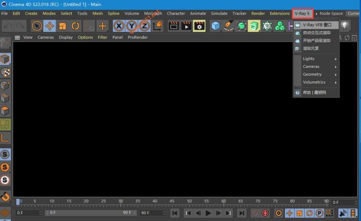Image resolution: width=361 pixels, height=221 pixels.
Task: Switch to Edges mode
Action: [x=5, y=98]
